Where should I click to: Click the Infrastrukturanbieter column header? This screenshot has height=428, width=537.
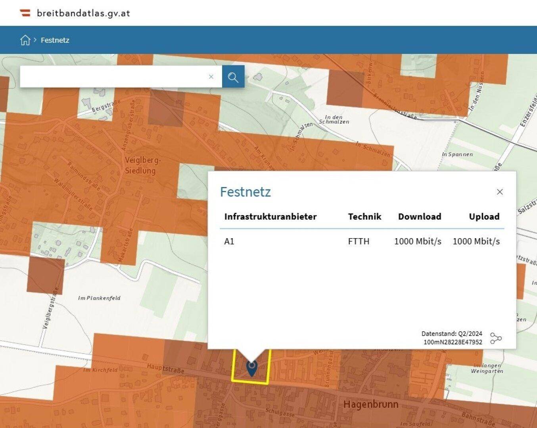(270, 217)
